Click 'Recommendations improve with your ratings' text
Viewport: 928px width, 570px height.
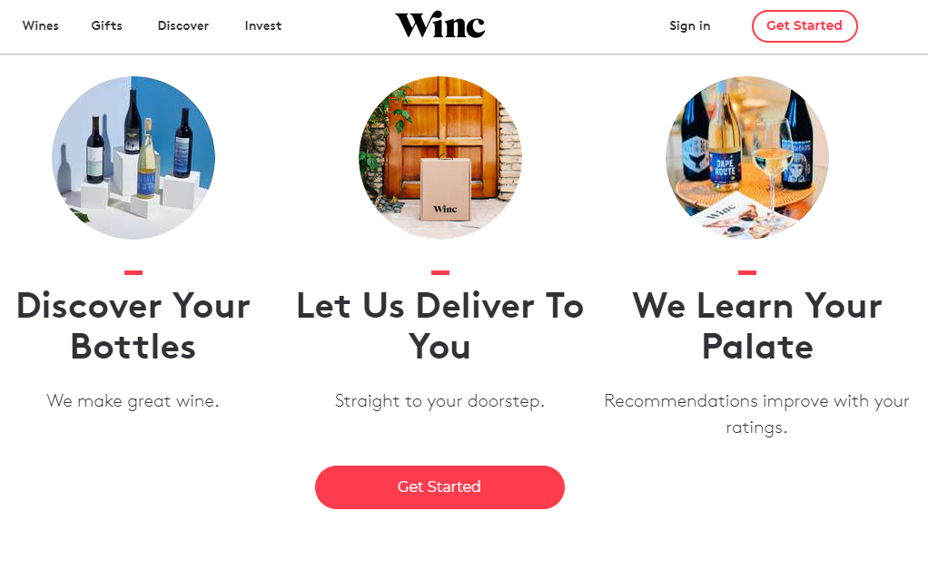tap(757, 414)
